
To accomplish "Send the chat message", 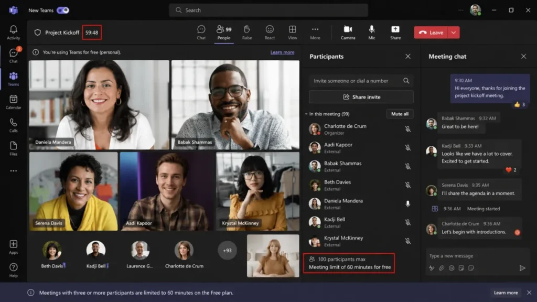I will [522, 268].
